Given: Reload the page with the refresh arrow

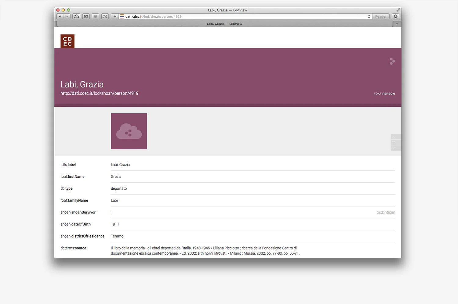Looking at the screenshot, I should point(369,16).
